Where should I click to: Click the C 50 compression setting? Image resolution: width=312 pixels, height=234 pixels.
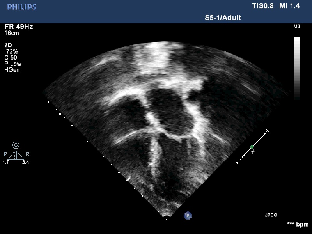pyautogui.click(x=12, y=57)
